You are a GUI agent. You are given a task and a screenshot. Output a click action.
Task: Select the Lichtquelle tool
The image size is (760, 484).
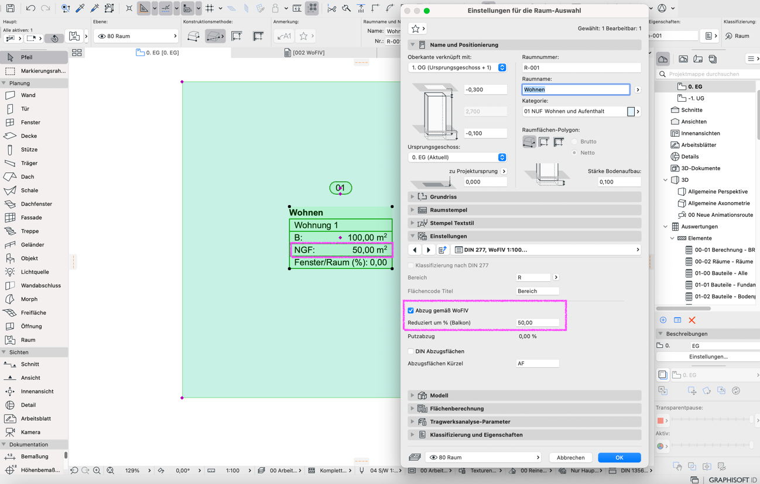coord(34,272)
